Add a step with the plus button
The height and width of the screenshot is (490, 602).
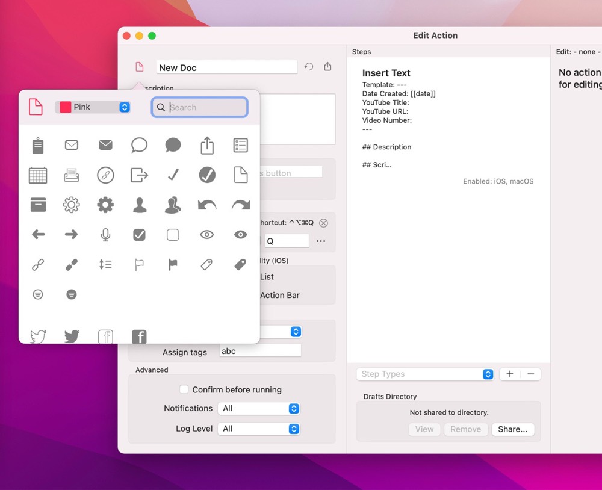[x=510, y=374]
